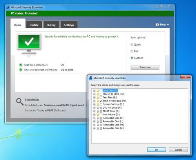Viewport: 196px width, 160px height.
Task: Expand the New Volume (J:) node
Action: point(94,115)
